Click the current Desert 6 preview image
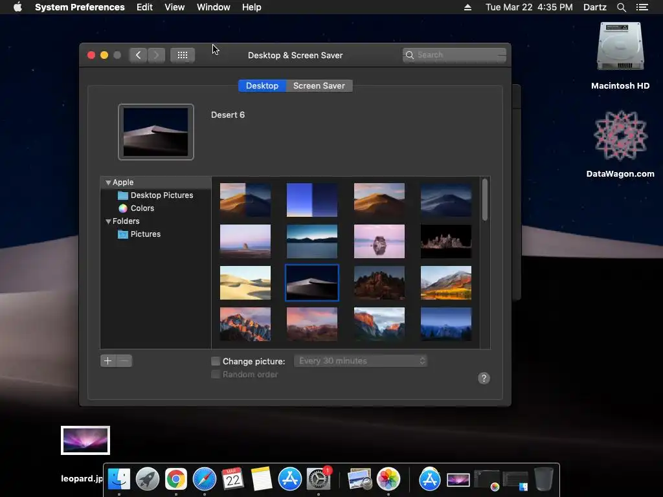 click(x=155, y=132)
